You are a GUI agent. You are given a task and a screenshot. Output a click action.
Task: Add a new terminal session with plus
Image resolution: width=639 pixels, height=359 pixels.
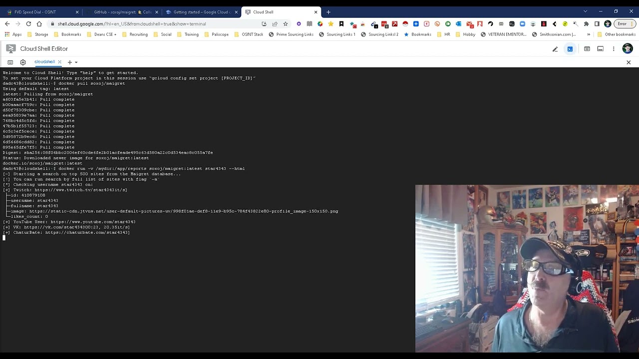pyautogui.click(x=70, y=62)
